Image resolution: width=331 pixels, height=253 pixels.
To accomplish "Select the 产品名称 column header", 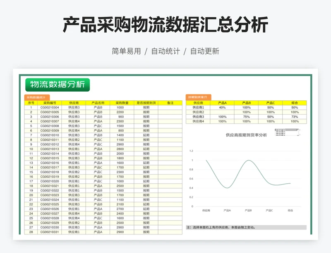I will point(98,103).
